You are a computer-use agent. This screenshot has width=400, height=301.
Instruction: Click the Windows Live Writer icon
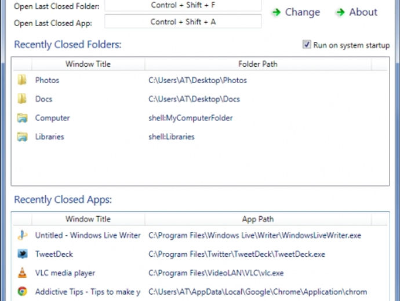coord(22,235)
